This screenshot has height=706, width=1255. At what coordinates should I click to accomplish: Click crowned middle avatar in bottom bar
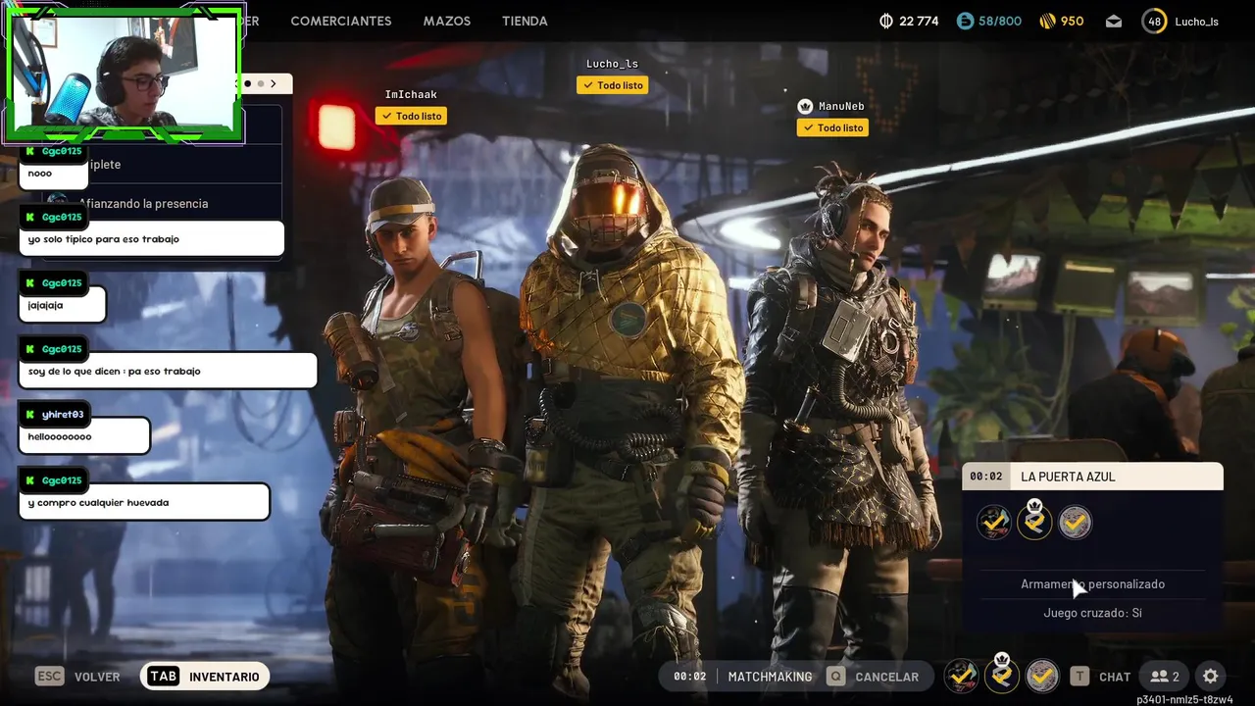click(1002, 674)
